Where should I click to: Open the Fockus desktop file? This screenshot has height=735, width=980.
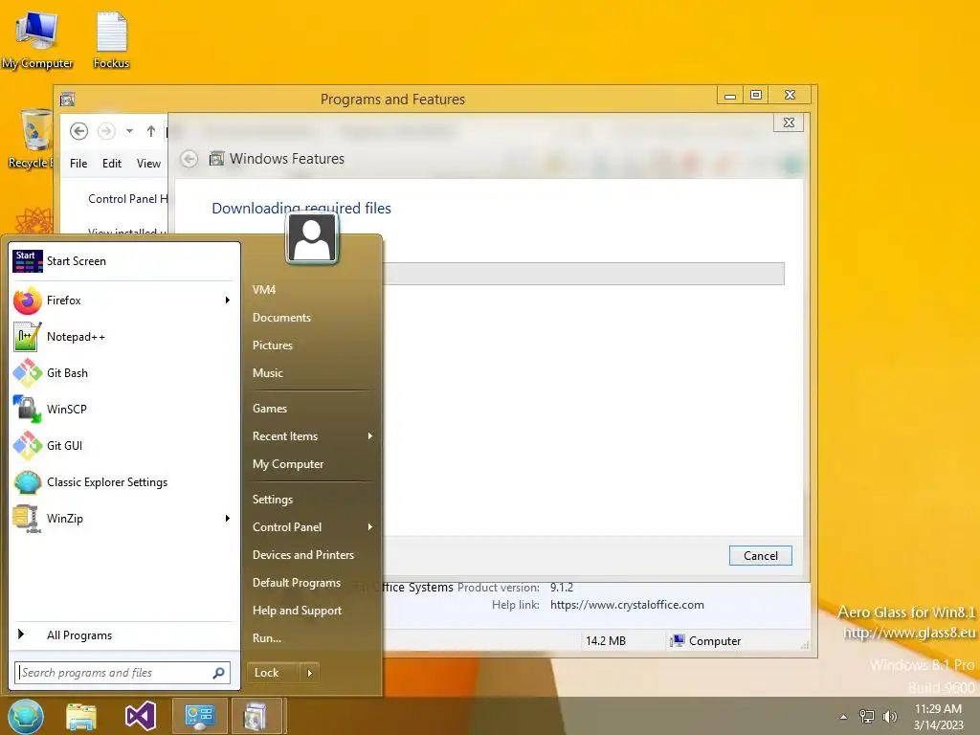point(111,40)
